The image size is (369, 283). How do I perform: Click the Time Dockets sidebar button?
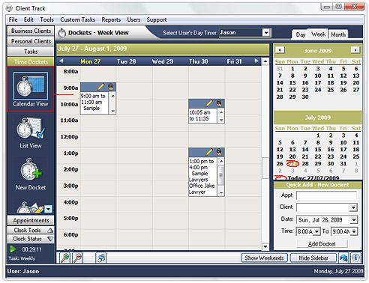pyautogui.click(x=31, y=61)
